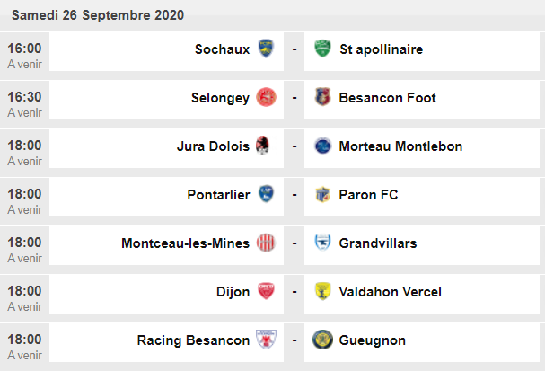Click the Paron FC logo
Screen dimensions: 545x371
point(321,195)
